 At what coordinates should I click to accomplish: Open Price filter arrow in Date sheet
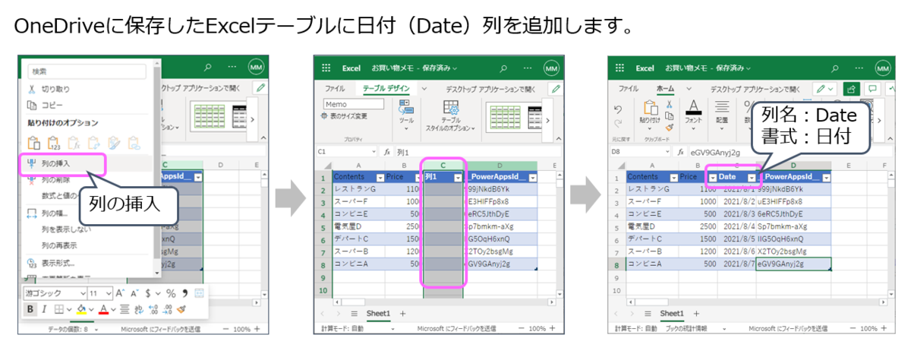[x=713, y=177]
